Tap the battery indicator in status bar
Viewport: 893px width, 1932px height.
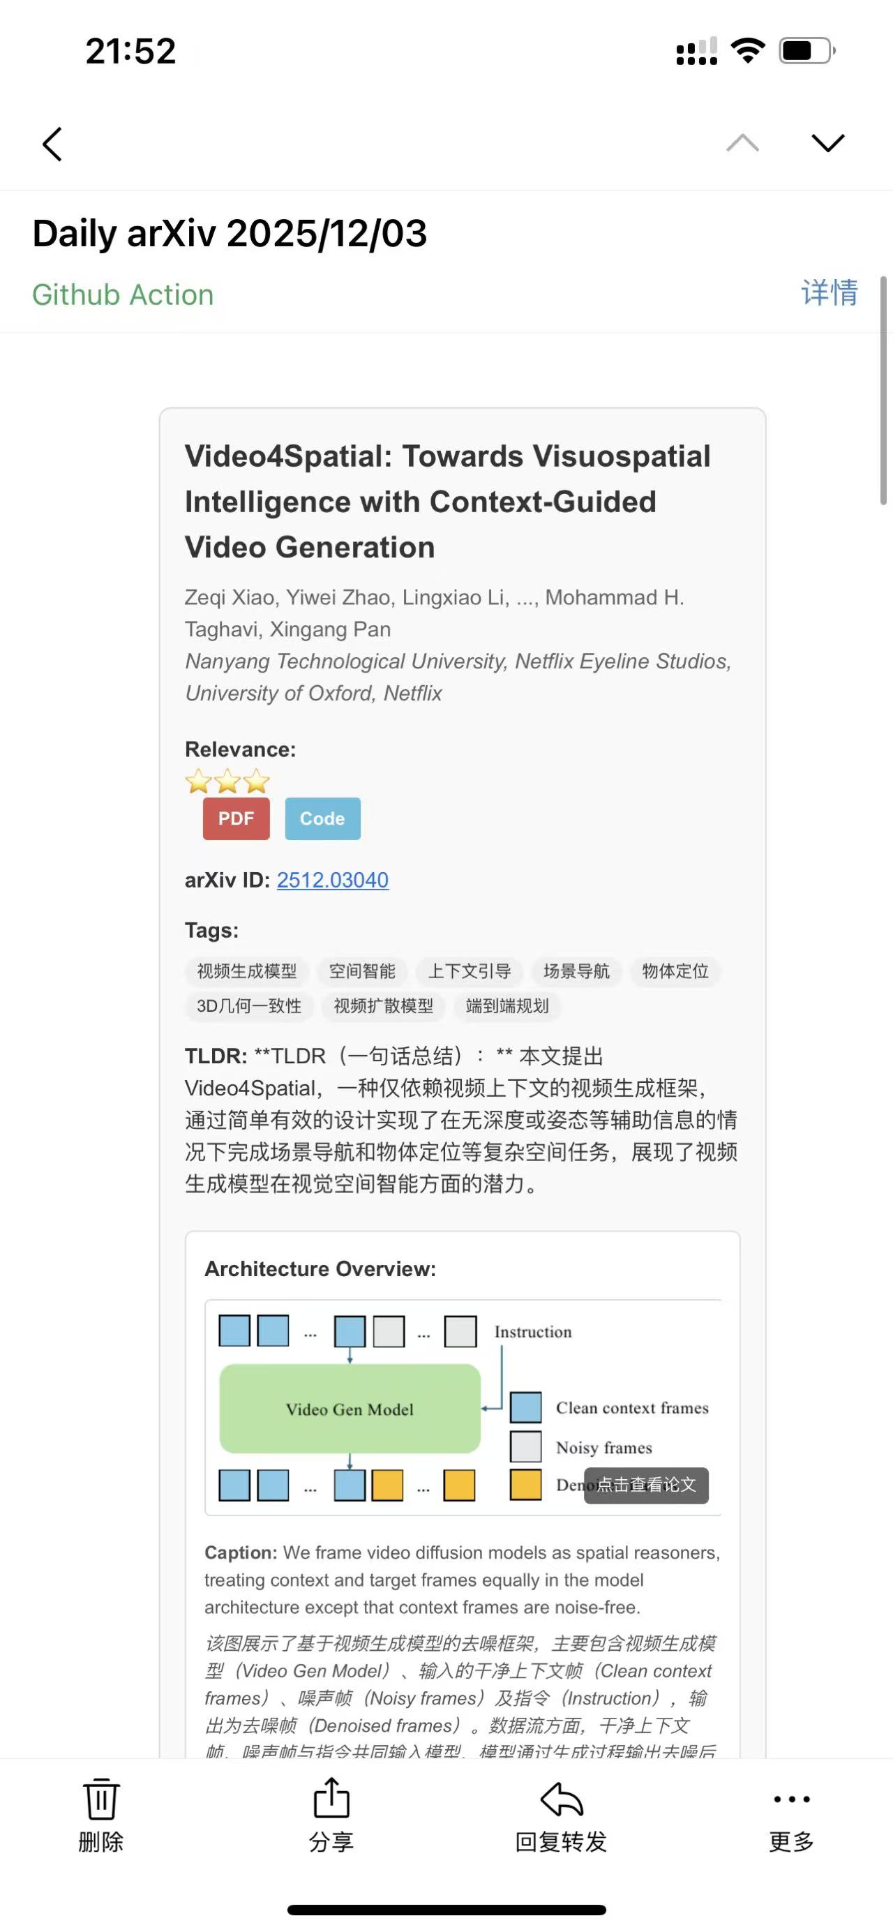click(806, 51)
